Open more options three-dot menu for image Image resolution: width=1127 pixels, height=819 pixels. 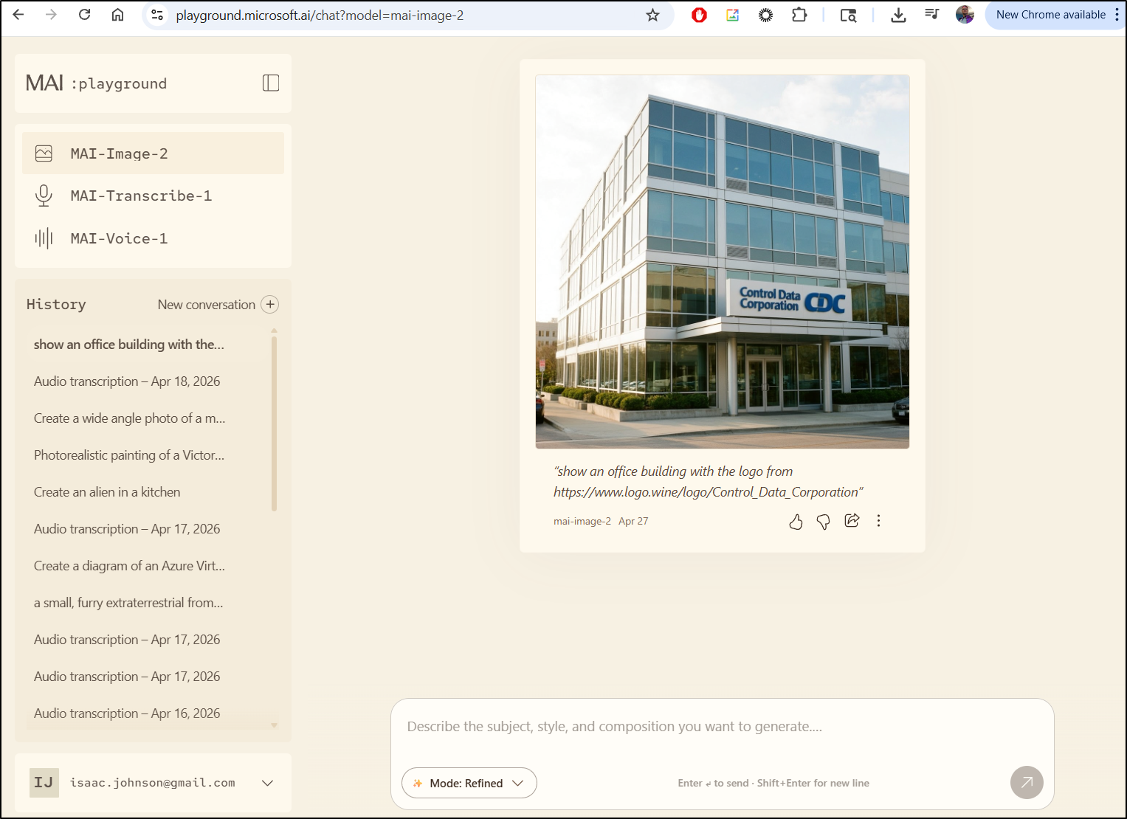tap(878, 521)
